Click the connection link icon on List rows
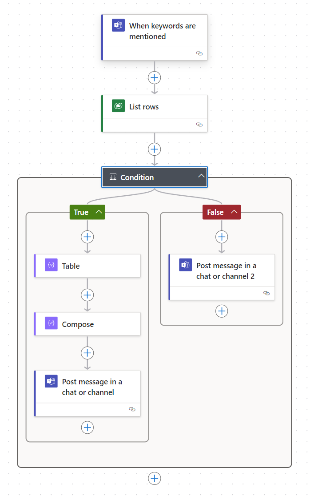 pos(199,125)
